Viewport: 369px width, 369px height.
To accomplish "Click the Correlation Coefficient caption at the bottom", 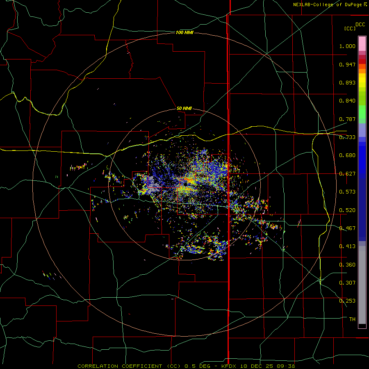I will tap(186, 366).
